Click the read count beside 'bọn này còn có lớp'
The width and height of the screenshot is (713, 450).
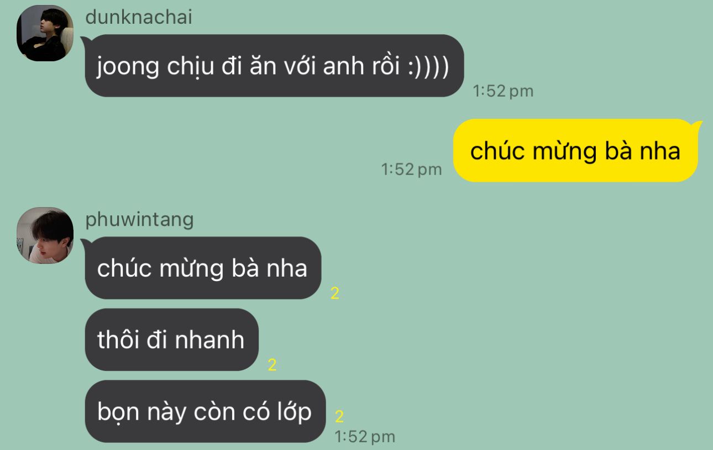(x=339, y=416)
